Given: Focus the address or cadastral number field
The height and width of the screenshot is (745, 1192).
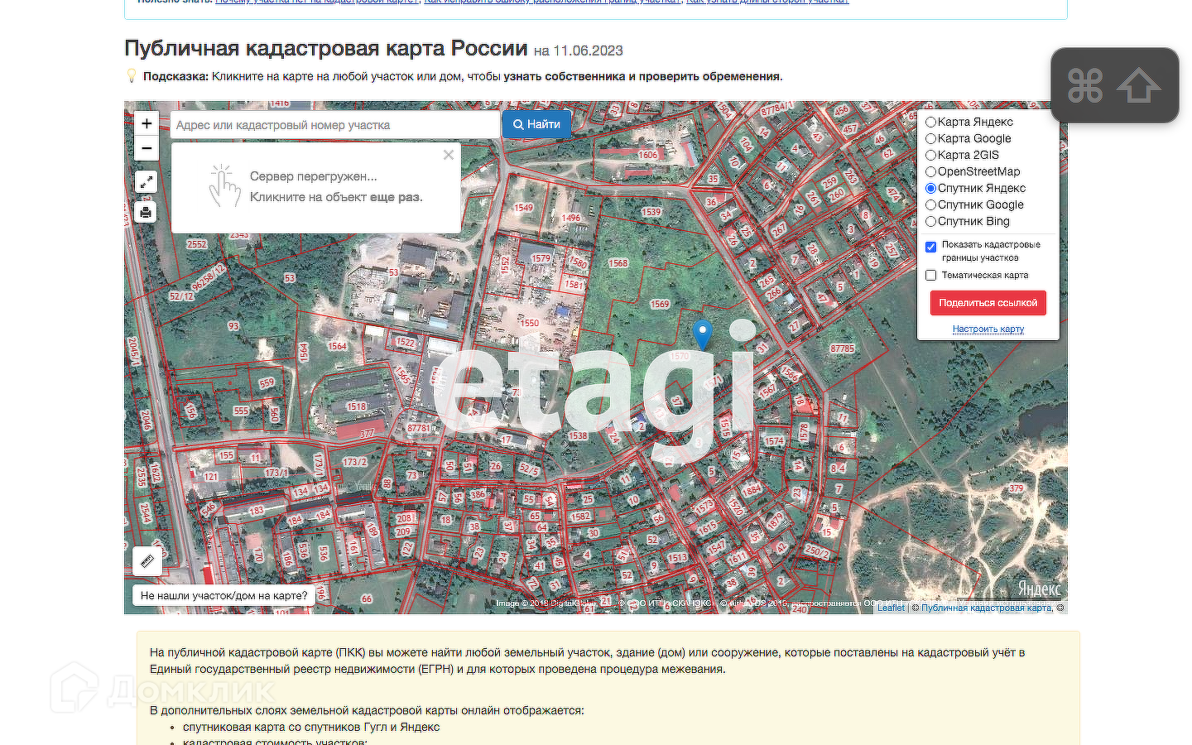Looking at the screenshot, I should 334,125.
